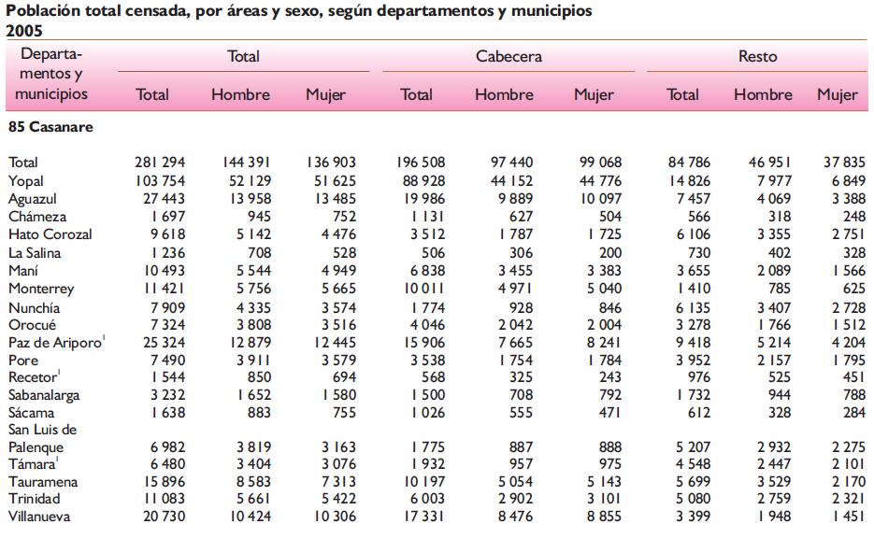Select the 'Pore' row label
The width and height of the screenshot is (874, 538).
[23, 361]
